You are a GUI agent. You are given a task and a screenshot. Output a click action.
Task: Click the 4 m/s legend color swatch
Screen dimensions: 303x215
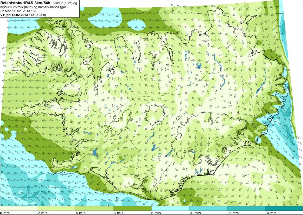click(x=95, y=208)
